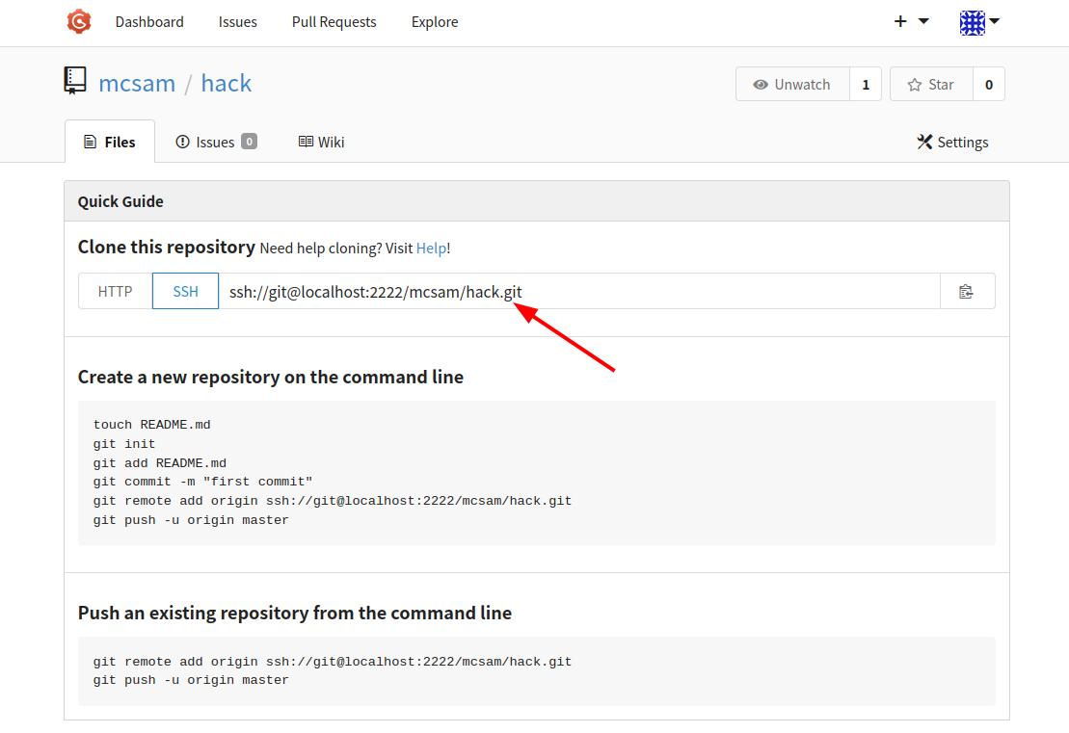Select the SSH clone protocol
Viewport: 1069px width, 733px height.
click(185, 292)
